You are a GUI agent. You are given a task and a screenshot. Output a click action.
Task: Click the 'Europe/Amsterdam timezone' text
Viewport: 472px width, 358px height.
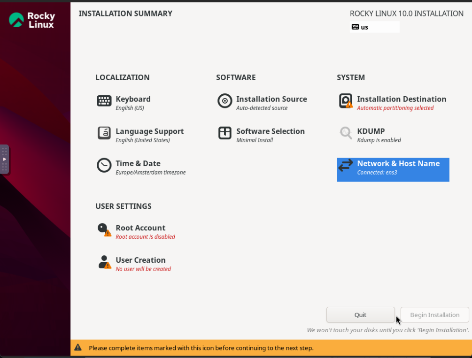tap(150, 172)
